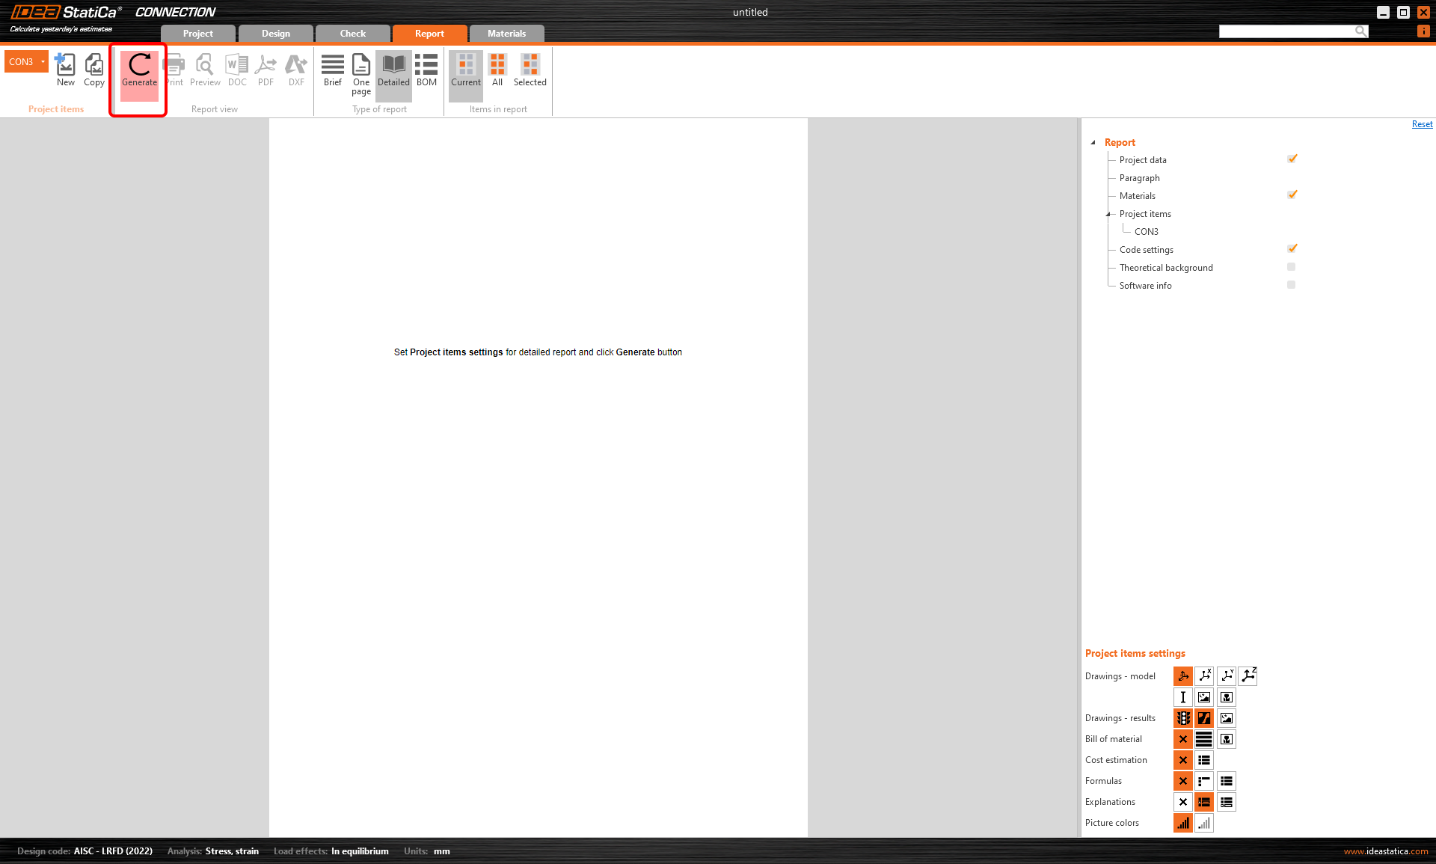Uncheck the Project data checkbox

1292,159
